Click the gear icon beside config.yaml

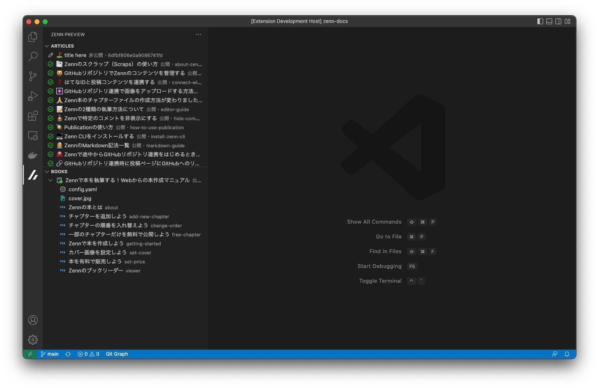tap(62, 189)
